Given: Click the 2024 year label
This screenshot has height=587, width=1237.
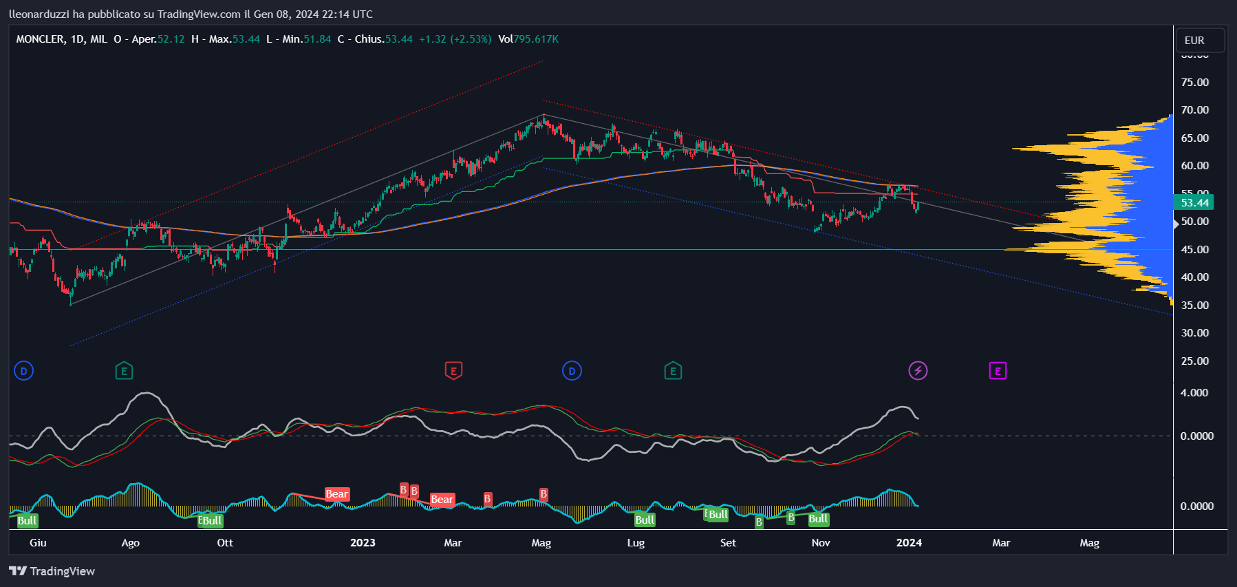Looking at the screenshot, I should point(909,542).
